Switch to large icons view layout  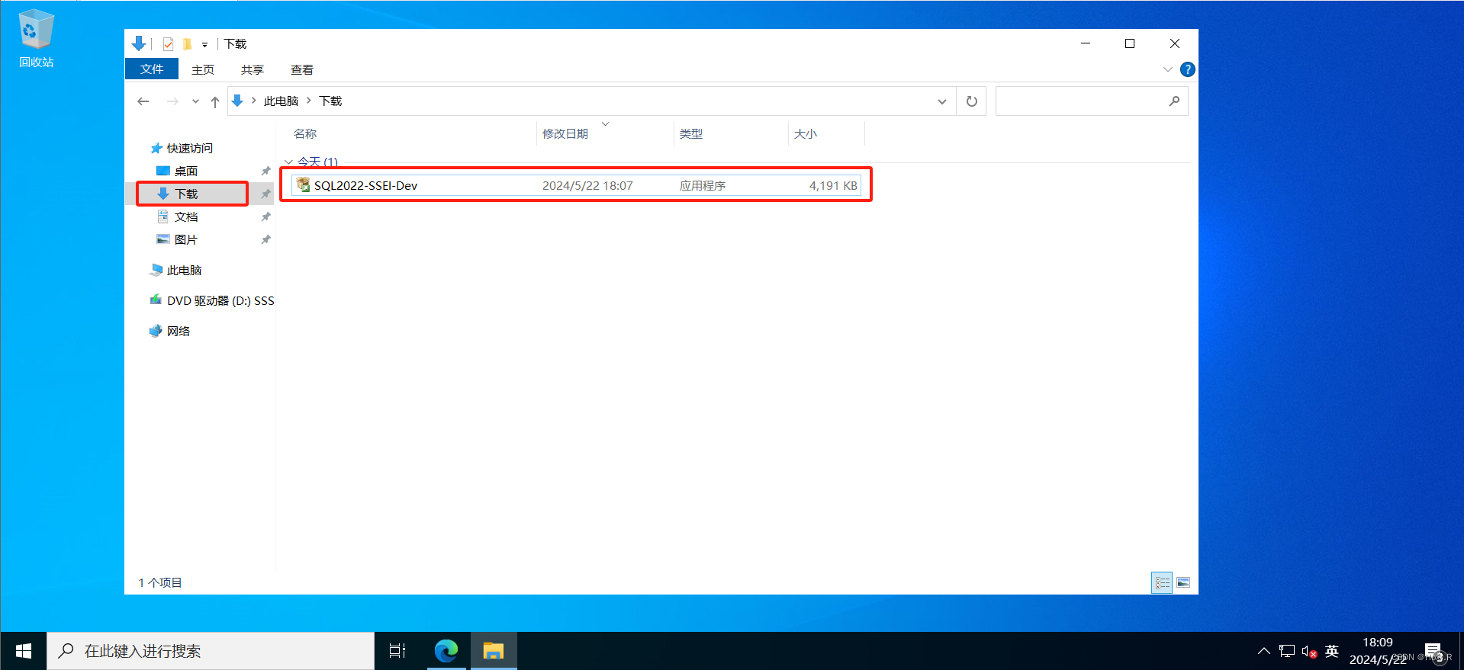(x=1182, y=582)
